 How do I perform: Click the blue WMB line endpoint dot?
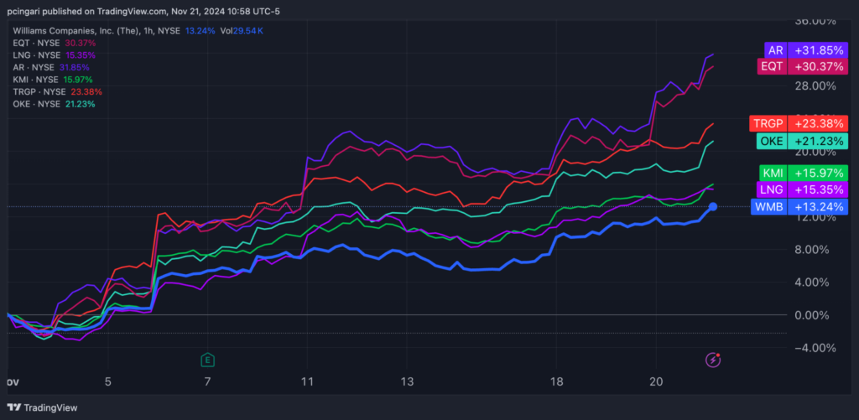click(713, 206)
